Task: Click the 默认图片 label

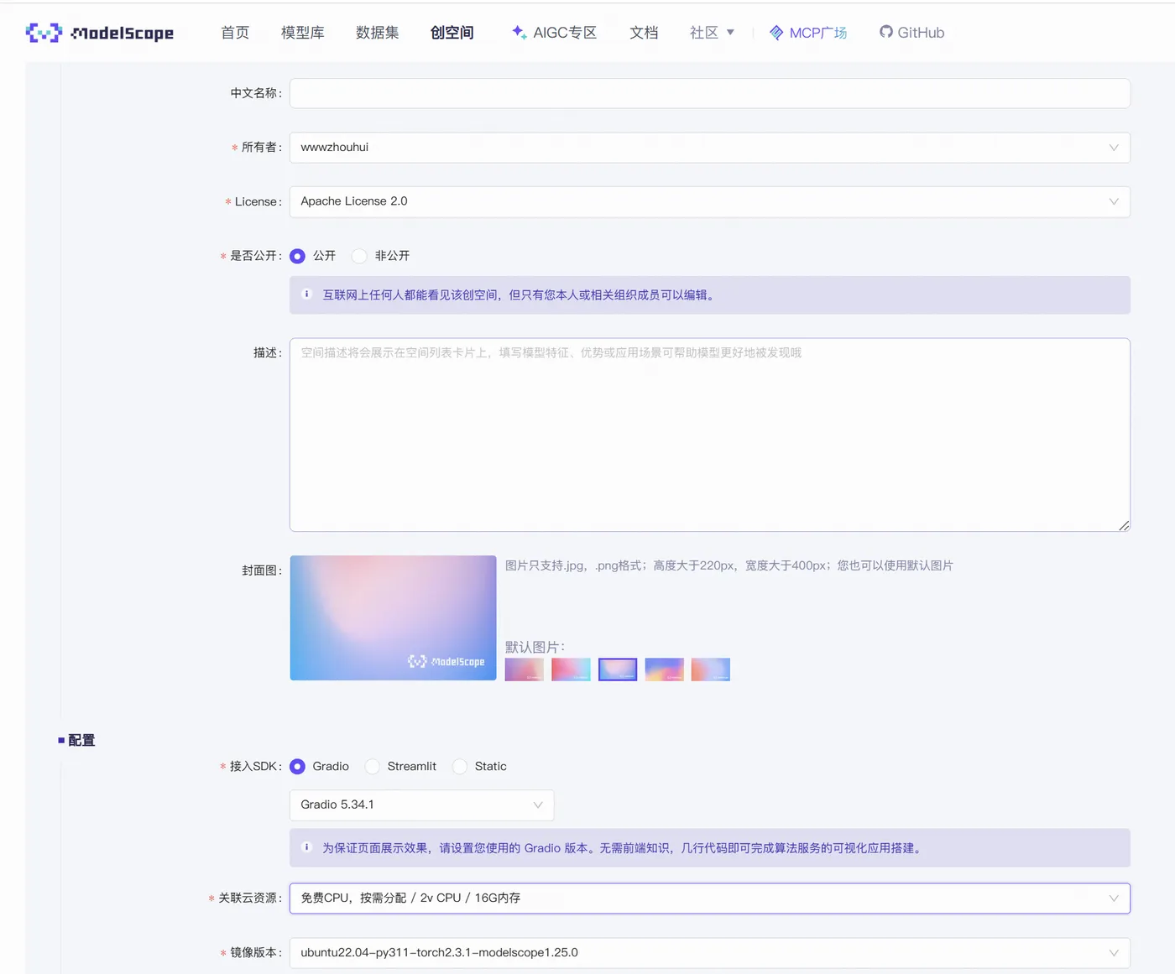Action: coord(535,647)
